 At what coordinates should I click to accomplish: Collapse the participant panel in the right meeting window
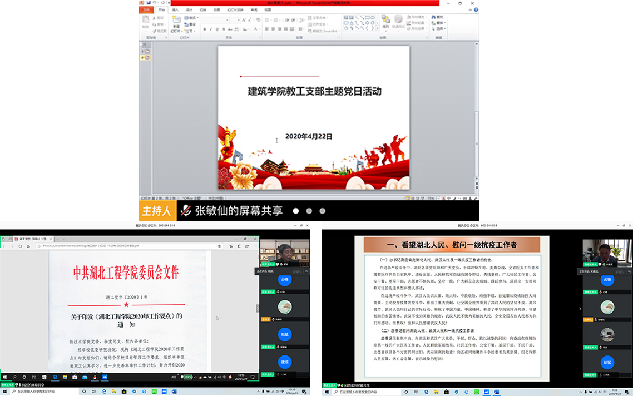click(x=580, y=308)
